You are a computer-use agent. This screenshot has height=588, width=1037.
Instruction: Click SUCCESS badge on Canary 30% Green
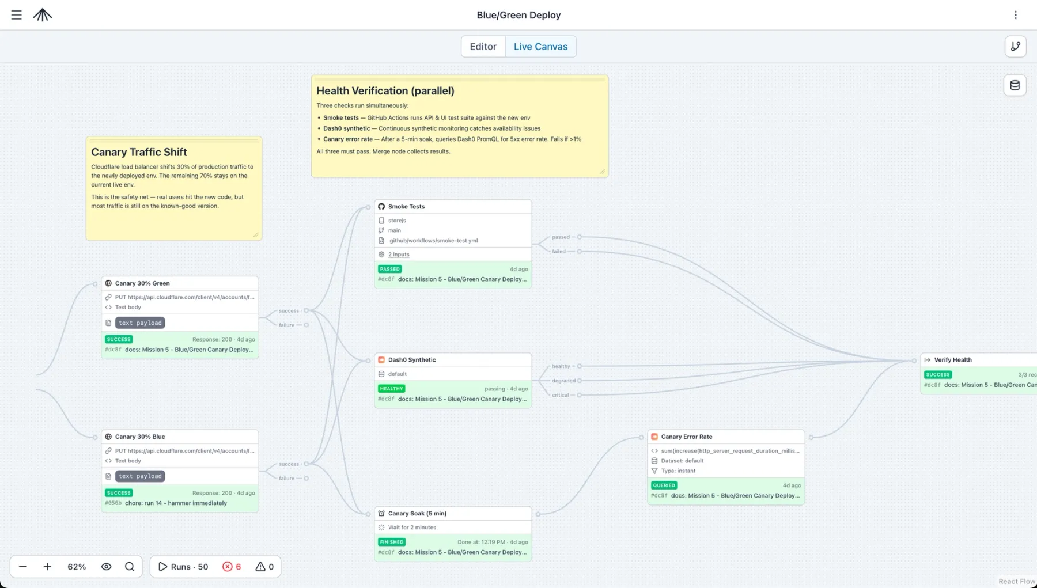(x=119, y=339)
